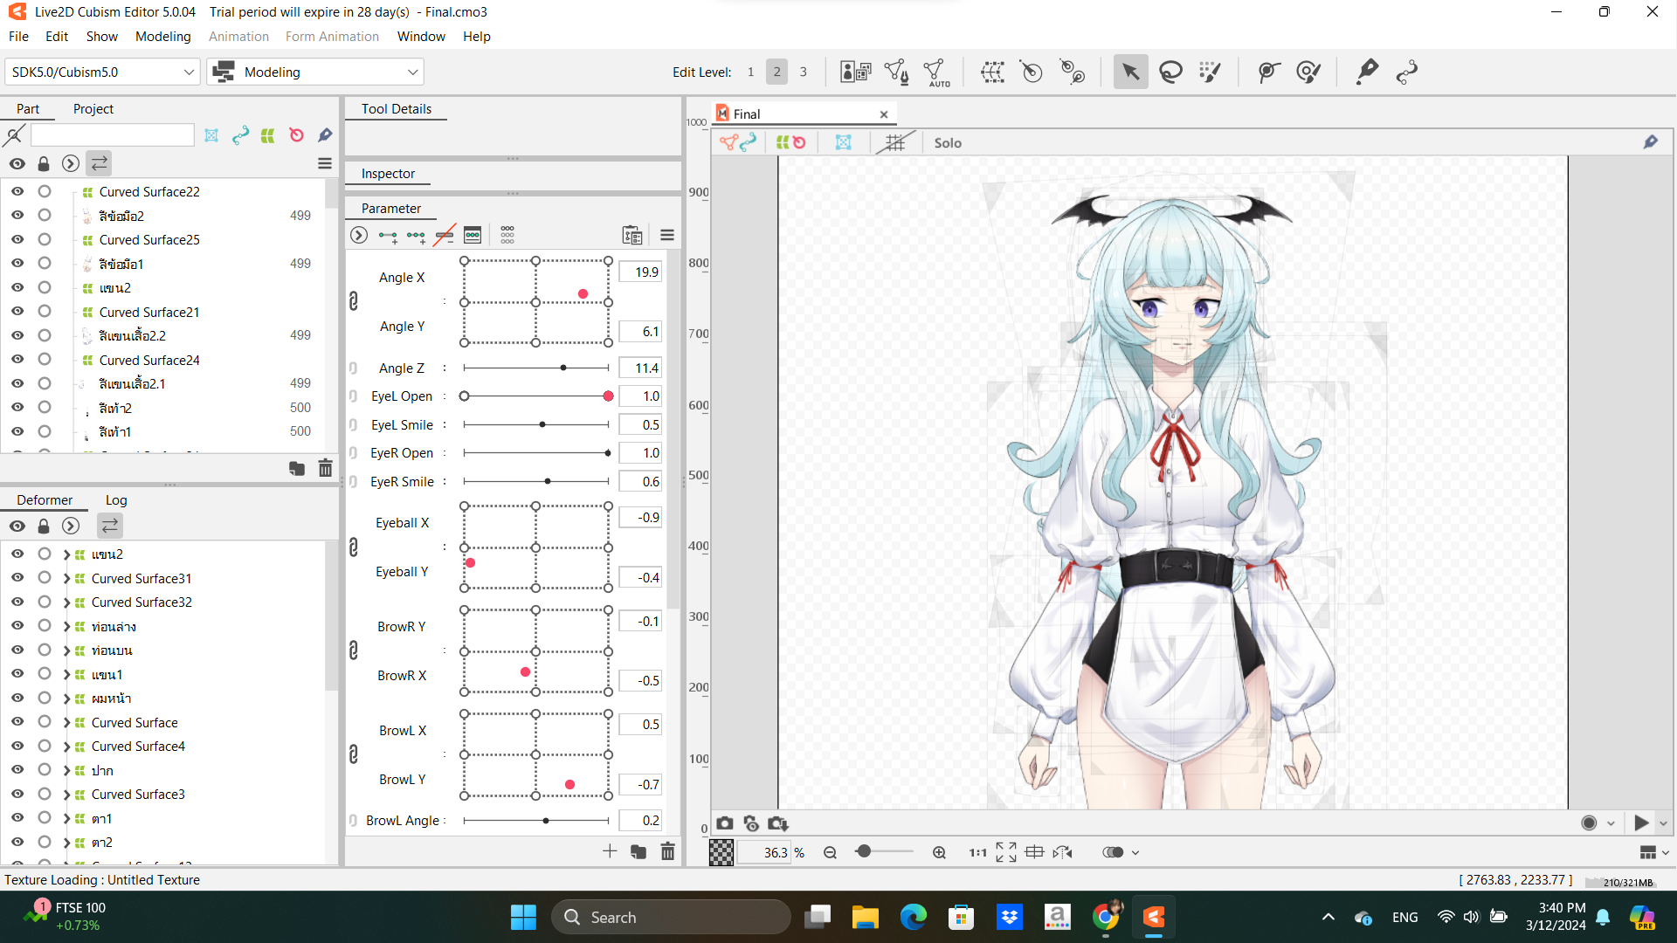This screenshot has width=1677, height=943.
Task: Open the texture atlas editor icon
Action: click(x=855, y=72)
